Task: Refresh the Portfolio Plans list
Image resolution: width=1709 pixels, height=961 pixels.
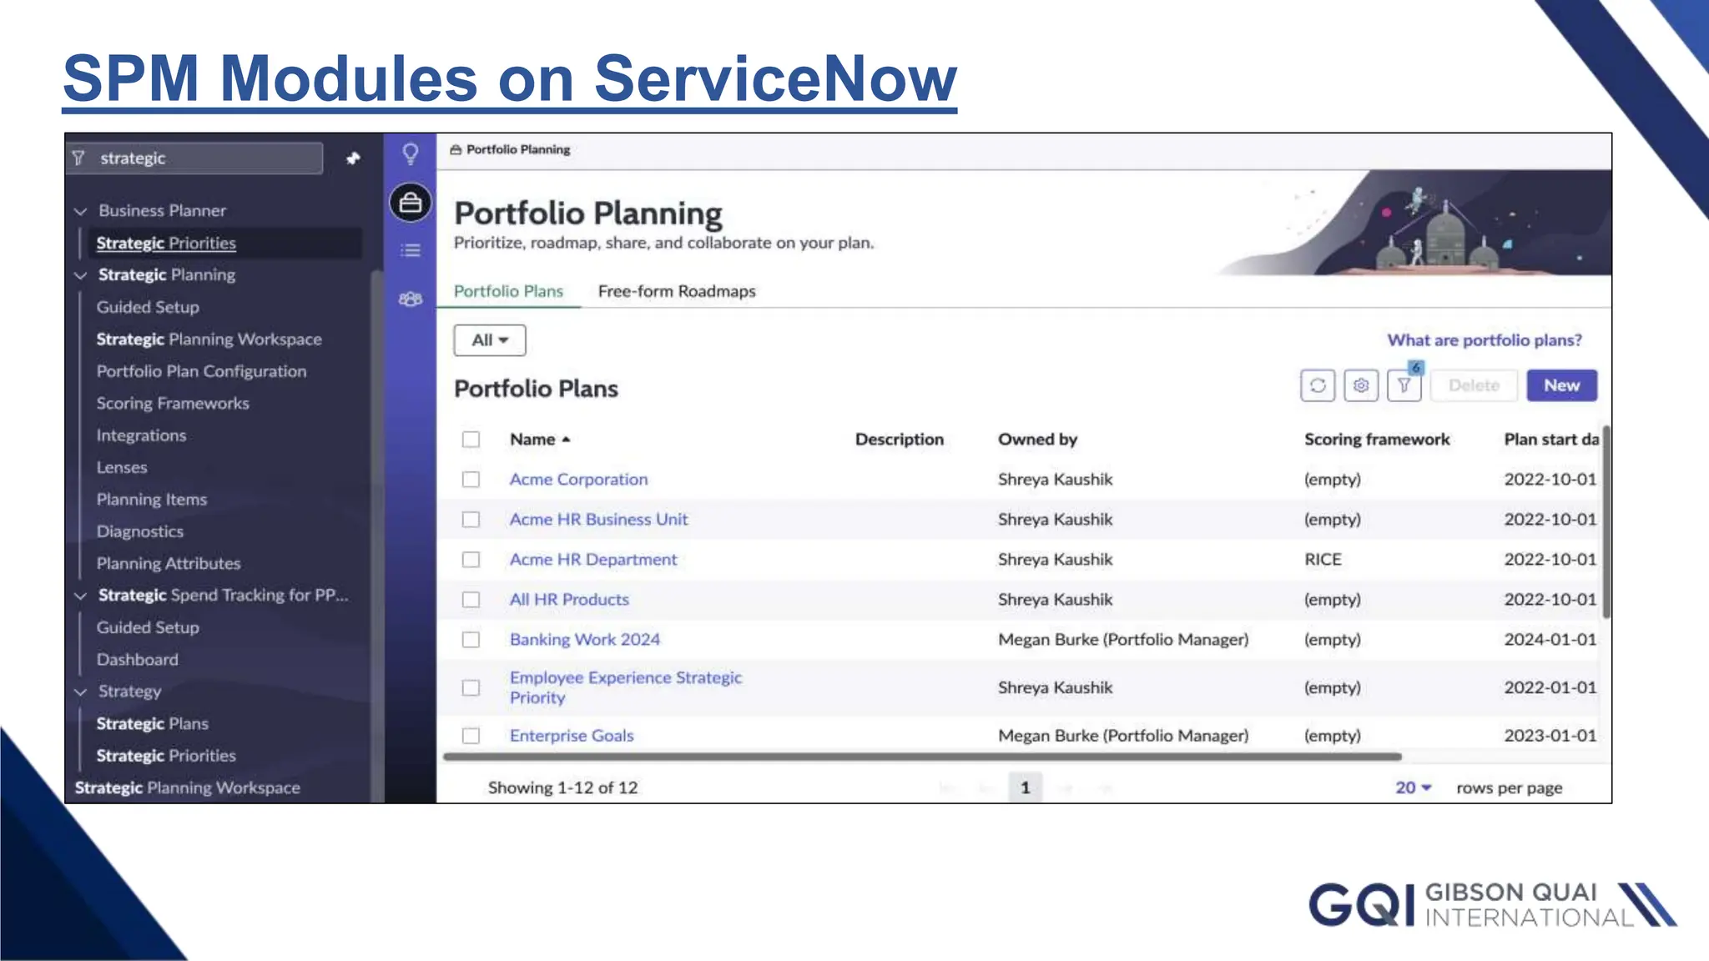Action: click(1318, 385)
